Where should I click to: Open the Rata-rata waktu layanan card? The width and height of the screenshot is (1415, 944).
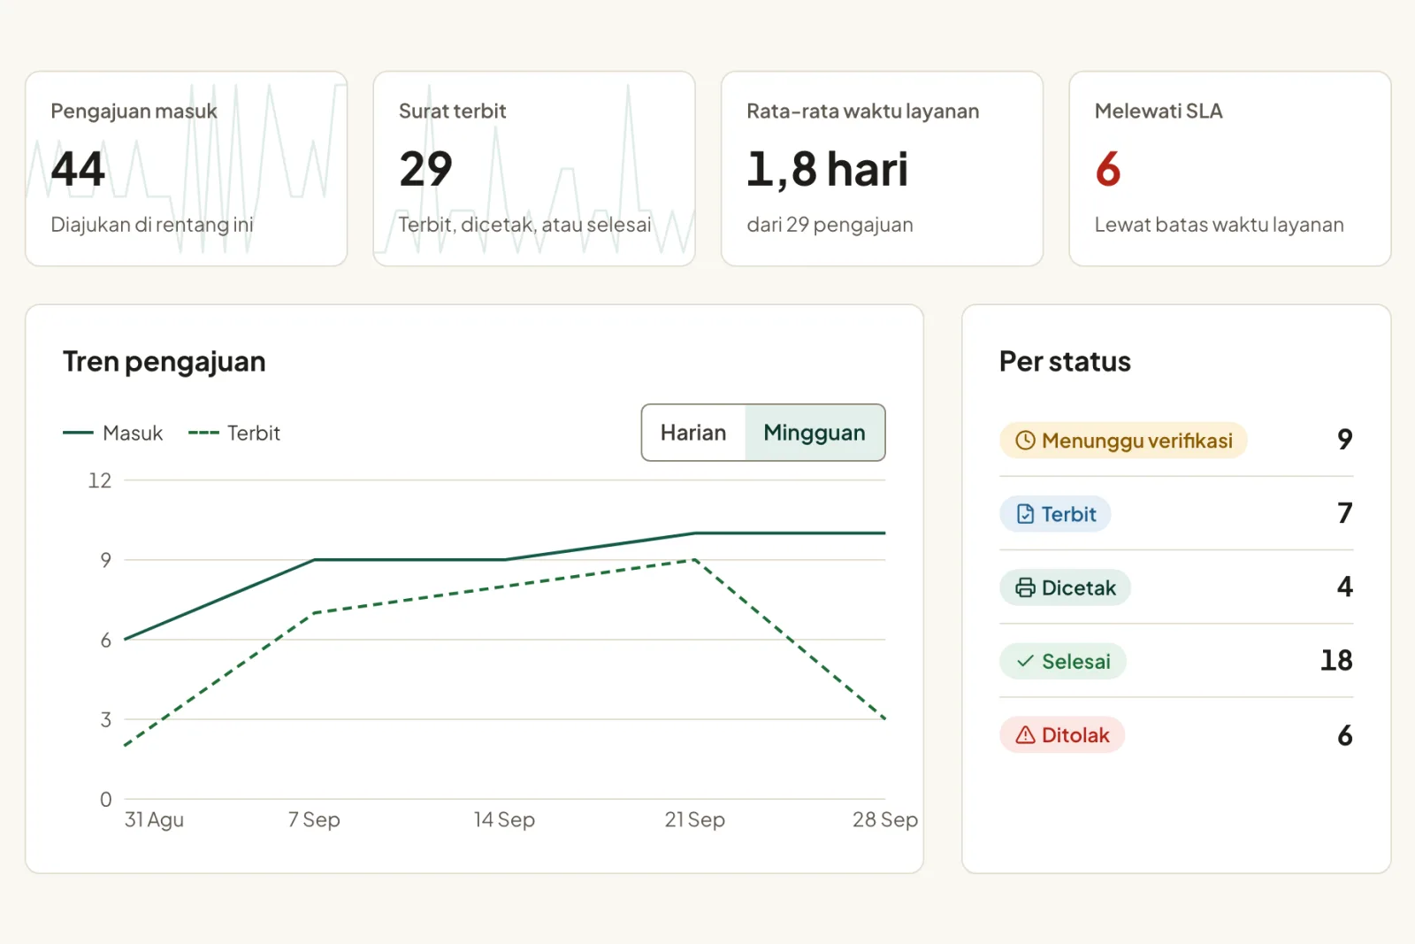pyautogui.click(x=882, y=169)
